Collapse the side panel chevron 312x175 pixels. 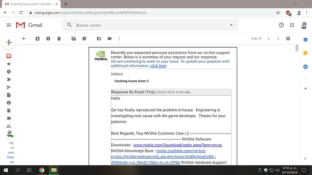(x=305, y=158)
